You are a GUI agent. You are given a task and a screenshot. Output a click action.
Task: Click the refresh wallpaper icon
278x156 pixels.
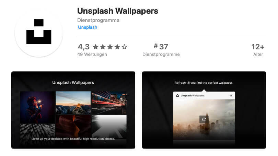tap(204, 120)
